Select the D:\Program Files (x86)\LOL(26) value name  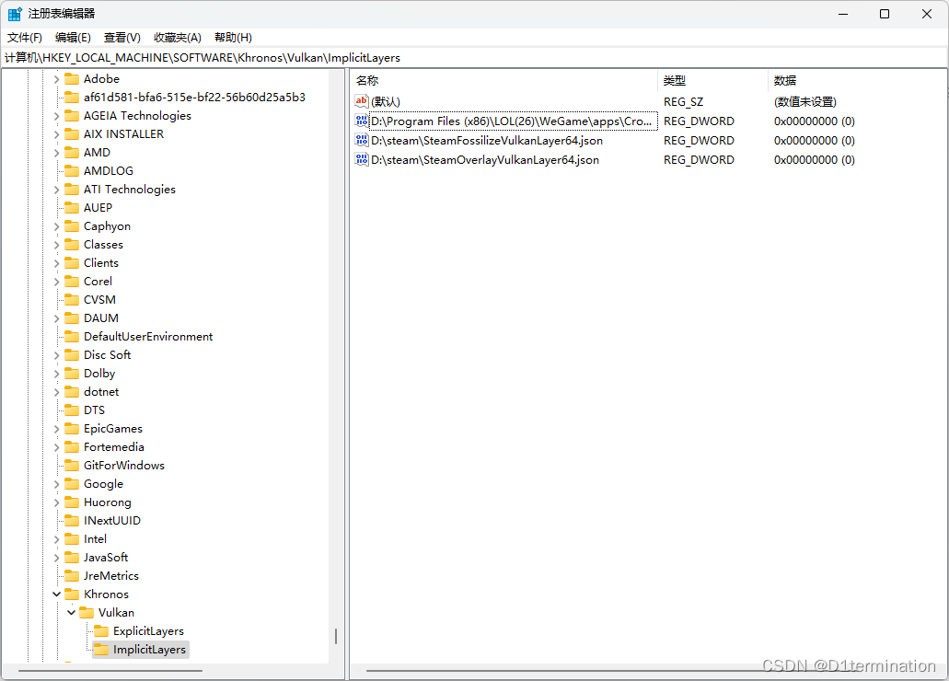514,121
